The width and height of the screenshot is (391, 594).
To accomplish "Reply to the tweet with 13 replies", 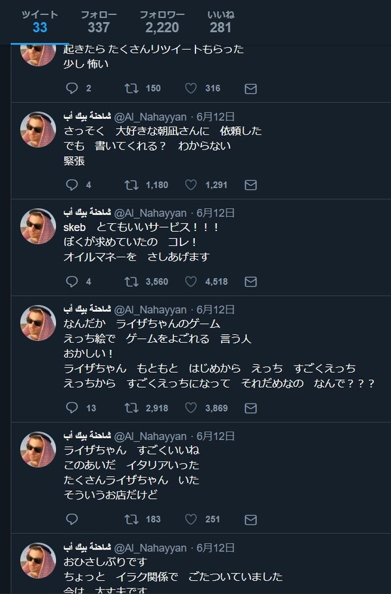I will [x=72, y=408].
